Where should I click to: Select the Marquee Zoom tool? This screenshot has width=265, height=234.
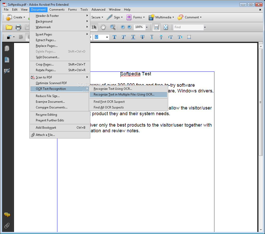[113, 27]
